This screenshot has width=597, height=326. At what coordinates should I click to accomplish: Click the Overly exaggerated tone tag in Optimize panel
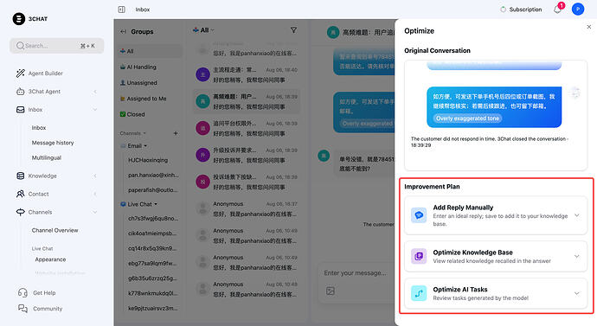[467, 118]
